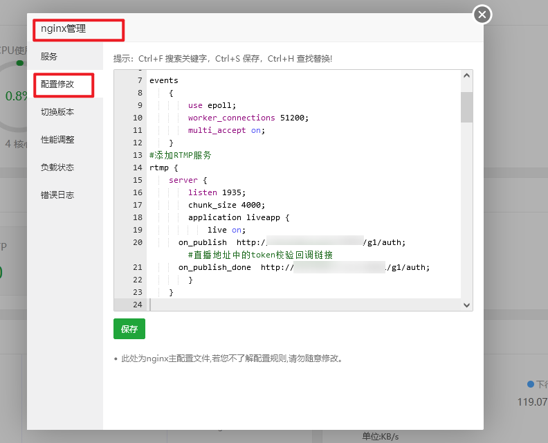Click the editor scroll up arrow

pyautogui.click(x=466, y=75)
